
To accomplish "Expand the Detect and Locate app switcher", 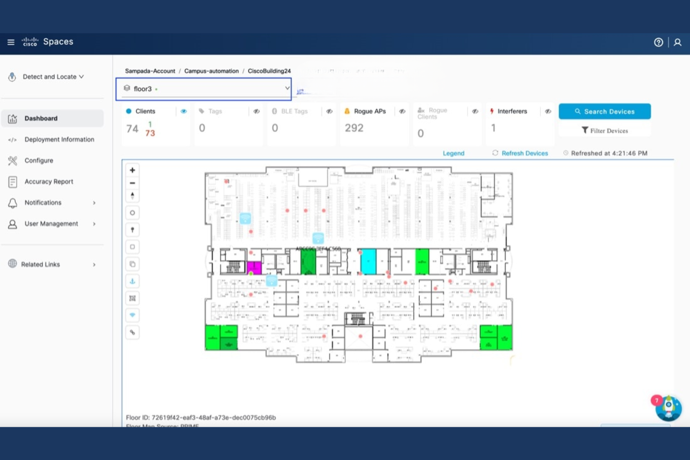I will [x=53, y=77].
